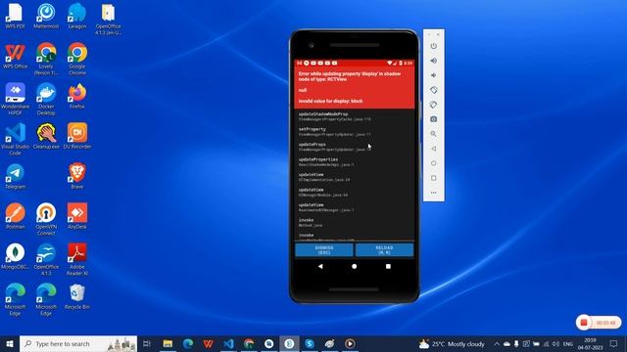This screenshot has height=352, width=627.
Task: Switch to Chrome in the taskbar
Action: coord(249,343)
